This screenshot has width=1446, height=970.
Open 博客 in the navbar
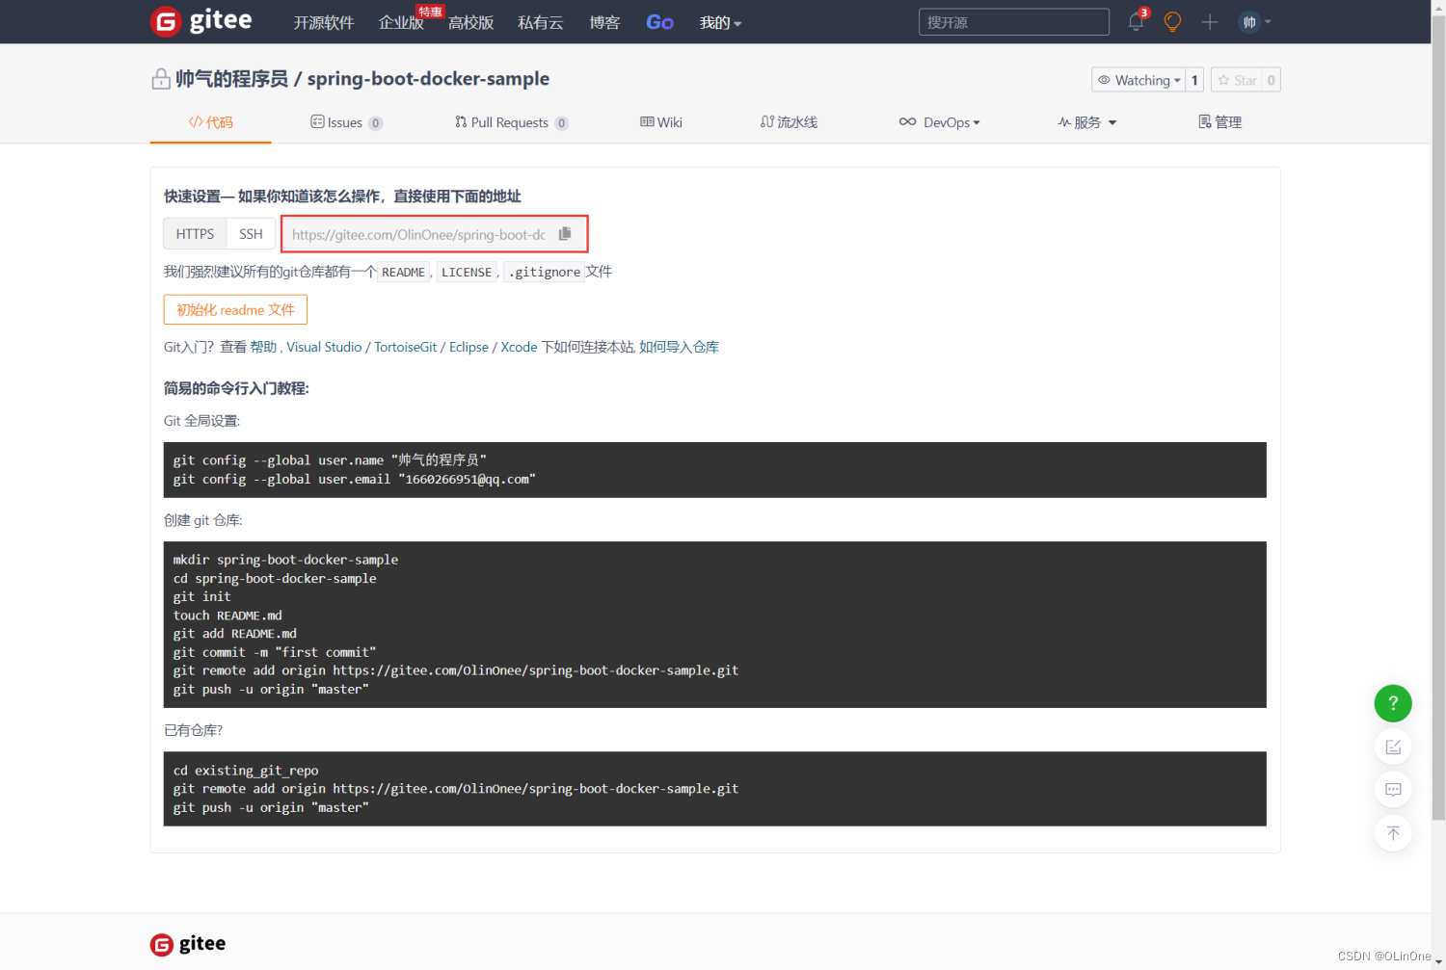pos(604,22)
